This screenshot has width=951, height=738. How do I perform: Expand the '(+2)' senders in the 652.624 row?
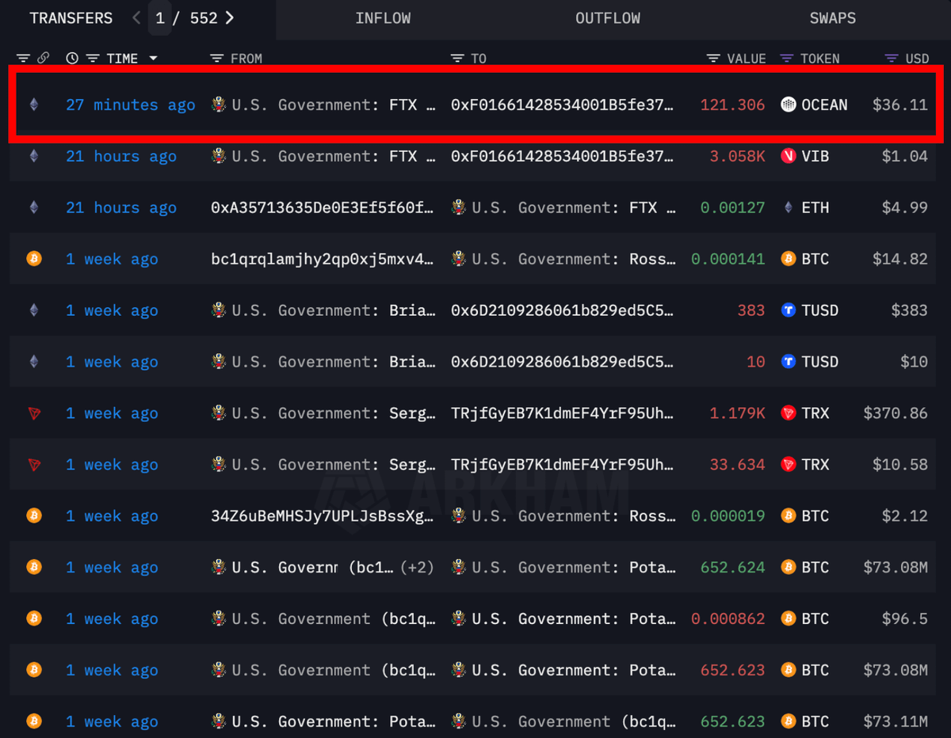pyautogui.click(x=417, y=568)
